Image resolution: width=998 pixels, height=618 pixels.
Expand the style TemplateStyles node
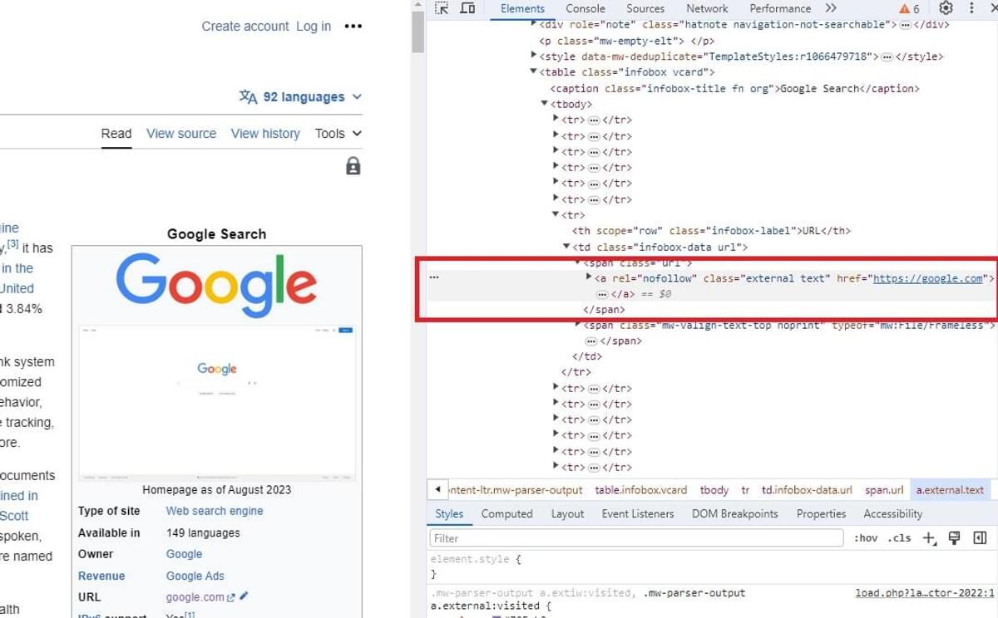[534, 56]
